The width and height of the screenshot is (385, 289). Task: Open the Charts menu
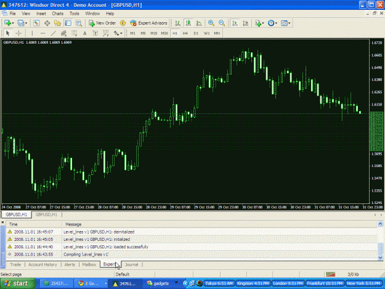click(x=57, y=14)
